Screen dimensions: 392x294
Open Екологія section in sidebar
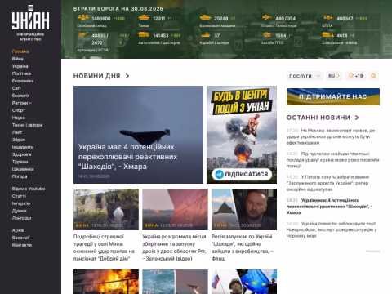click(x=20, y=96)
